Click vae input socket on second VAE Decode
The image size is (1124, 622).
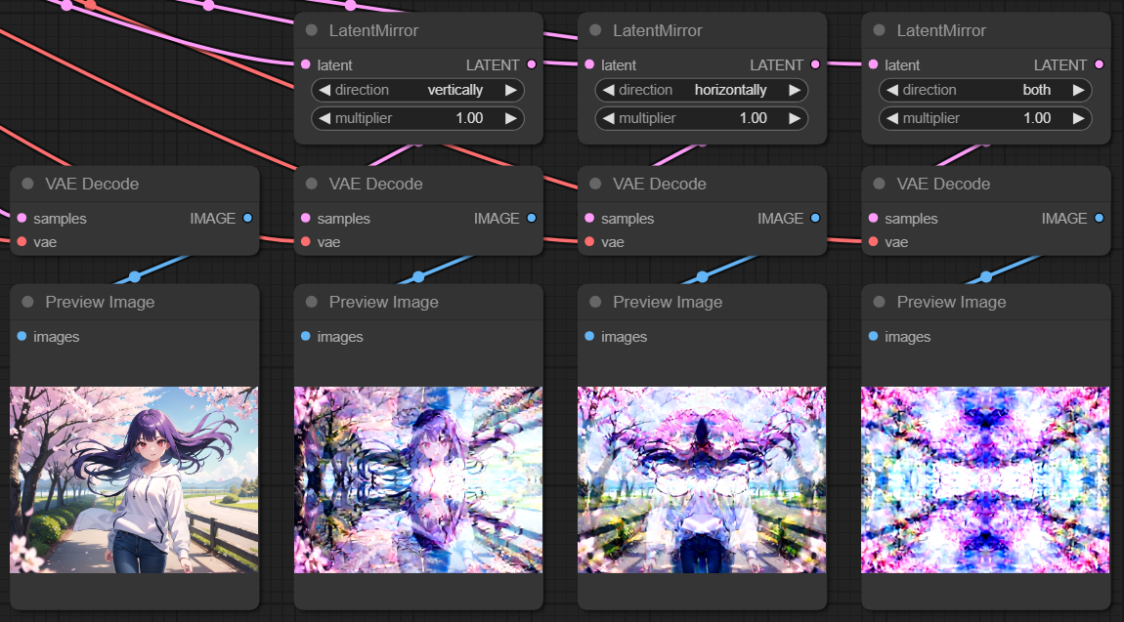coord(305,242)
